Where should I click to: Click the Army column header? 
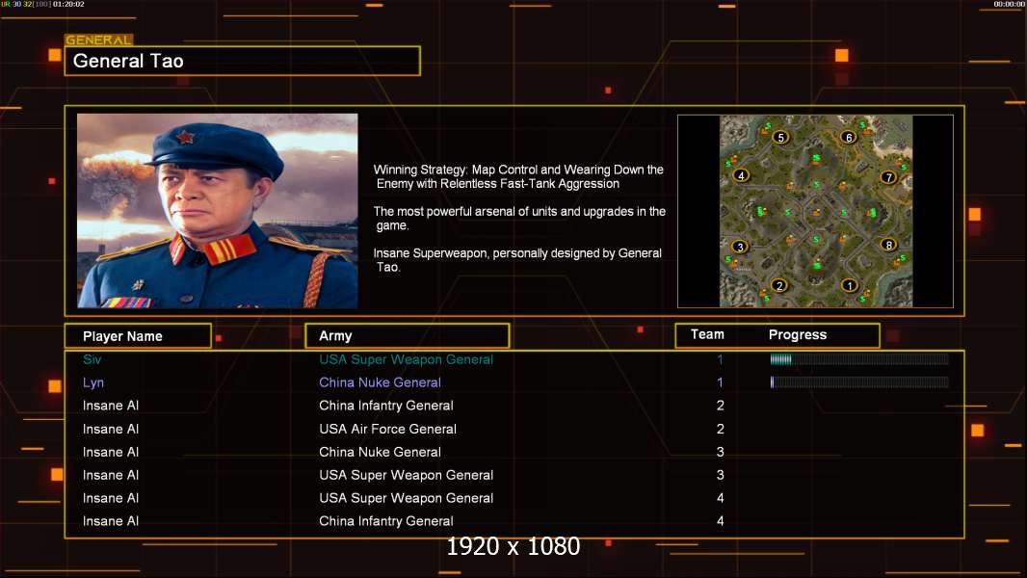[408, 336]
